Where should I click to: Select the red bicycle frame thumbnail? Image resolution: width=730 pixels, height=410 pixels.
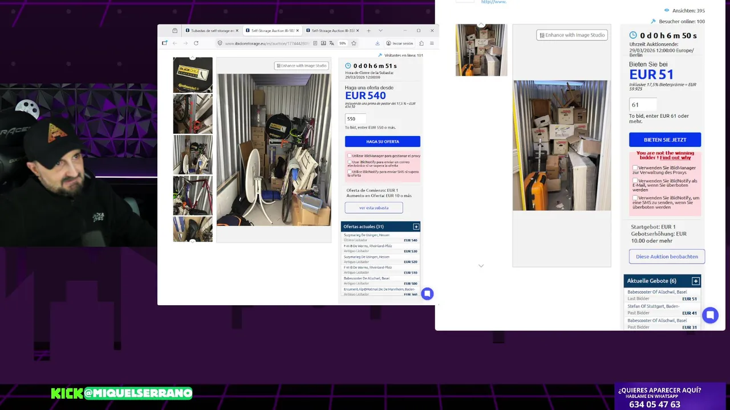coord(193,195)
